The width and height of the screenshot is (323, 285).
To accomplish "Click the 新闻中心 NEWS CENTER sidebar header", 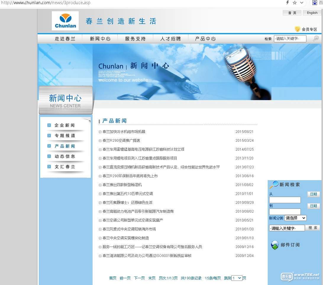I will click(x=65, y=100).
